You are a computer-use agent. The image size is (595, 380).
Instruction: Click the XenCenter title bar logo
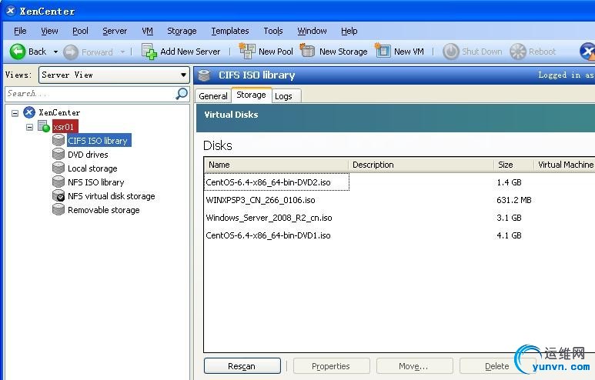coord(10,11)
